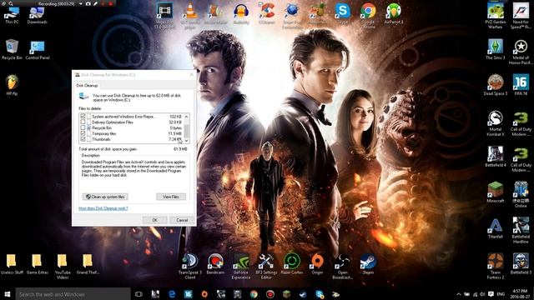Select the Bandicam desktop shortcut
This screenshot has height=300, width=534.
[215, 264]
